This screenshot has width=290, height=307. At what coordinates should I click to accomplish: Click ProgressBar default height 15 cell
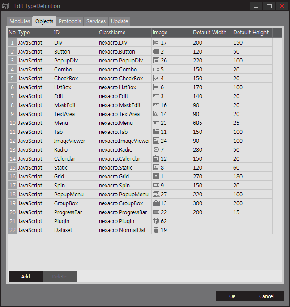point(252,212)
